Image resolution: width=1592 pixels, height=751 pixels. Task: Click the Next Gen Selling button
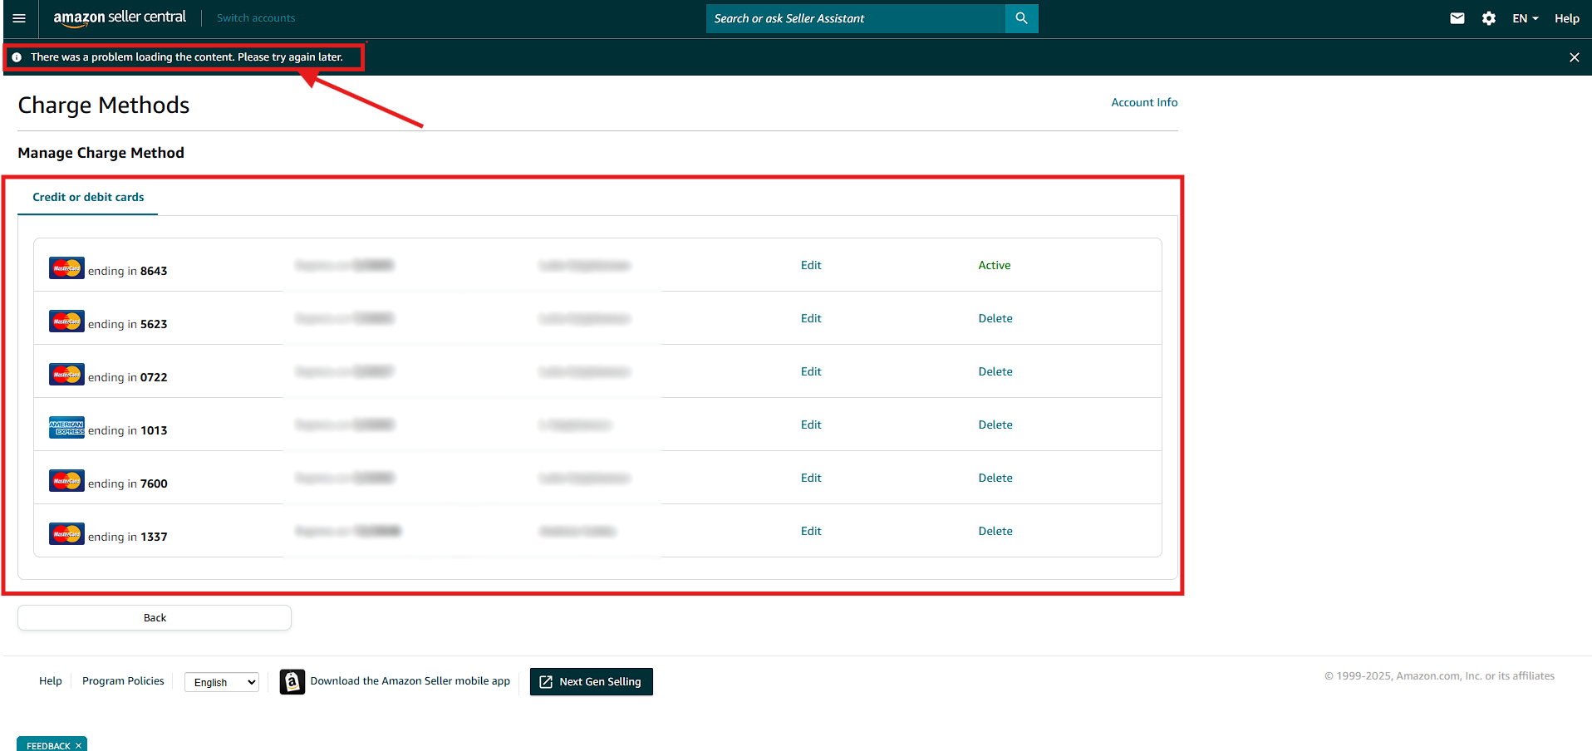592,682
